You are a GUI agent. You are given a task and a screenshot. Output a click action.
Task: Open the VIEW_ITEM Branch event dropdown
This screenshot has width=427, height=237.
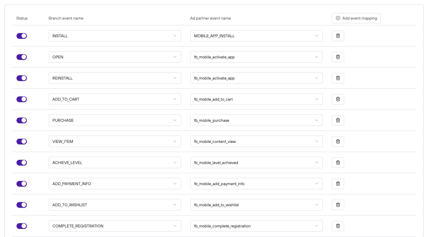coord(115,141)
